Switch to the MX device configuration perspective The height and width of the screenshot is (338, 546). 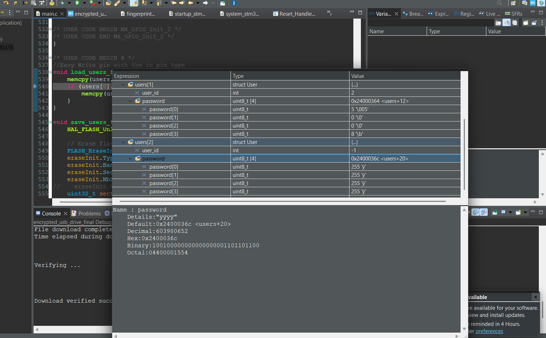[533, 3]
